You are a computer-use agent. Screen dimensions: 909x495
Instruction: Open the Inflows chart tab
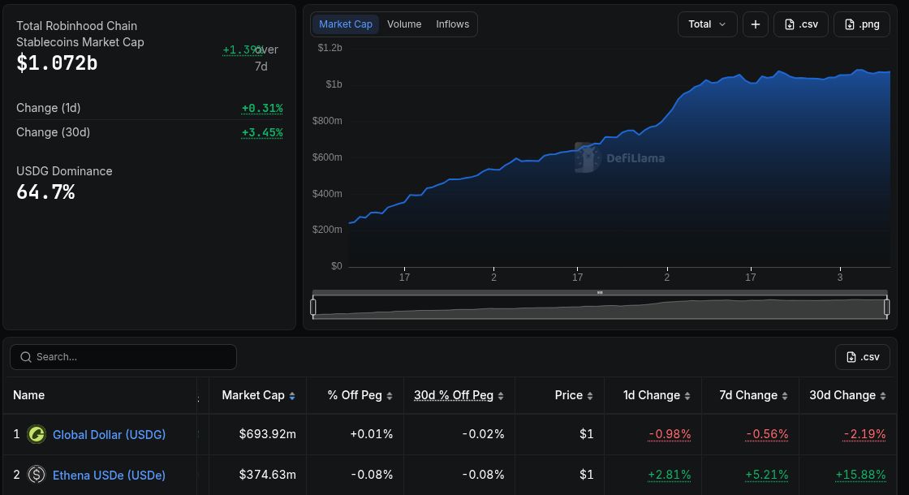pos(452,24)
